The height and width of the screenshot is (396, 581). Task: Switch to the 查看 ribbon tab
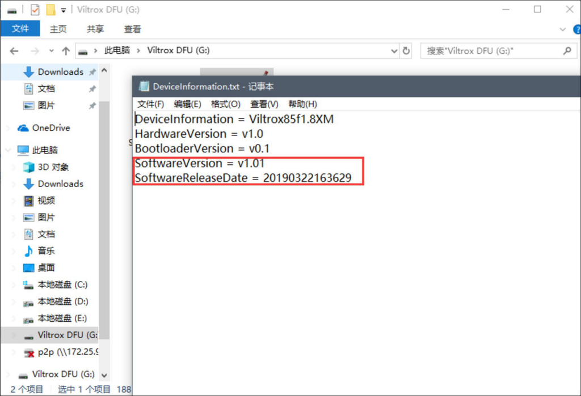(132, 29)
